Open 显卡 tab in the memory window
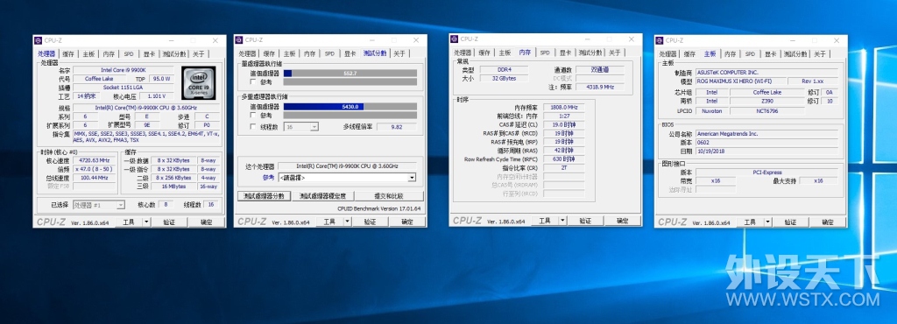 564,53
